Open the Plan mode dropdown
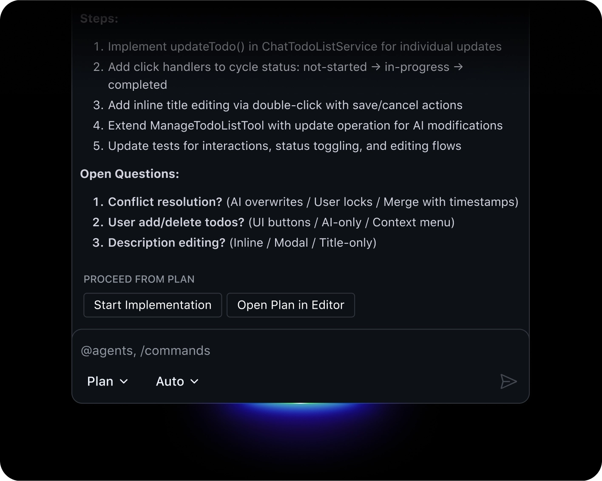 tap(107, 381)
